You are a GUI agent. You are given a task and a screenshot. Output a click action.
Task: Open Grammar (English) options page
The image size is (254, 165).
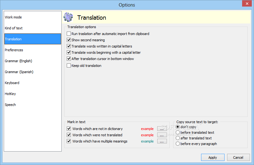tap(33, 61)
